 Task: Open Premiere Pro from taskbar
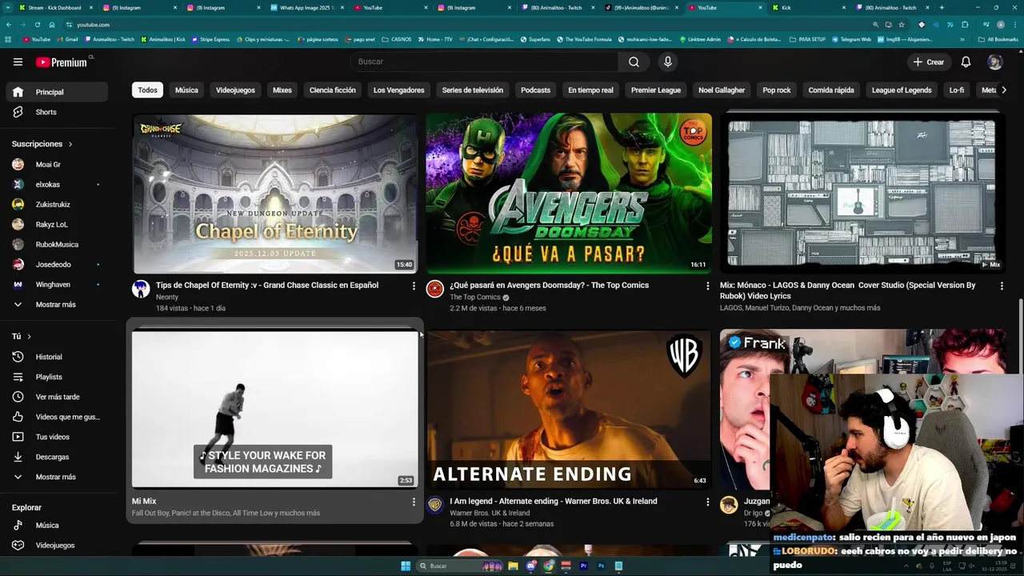click(583, 566)
